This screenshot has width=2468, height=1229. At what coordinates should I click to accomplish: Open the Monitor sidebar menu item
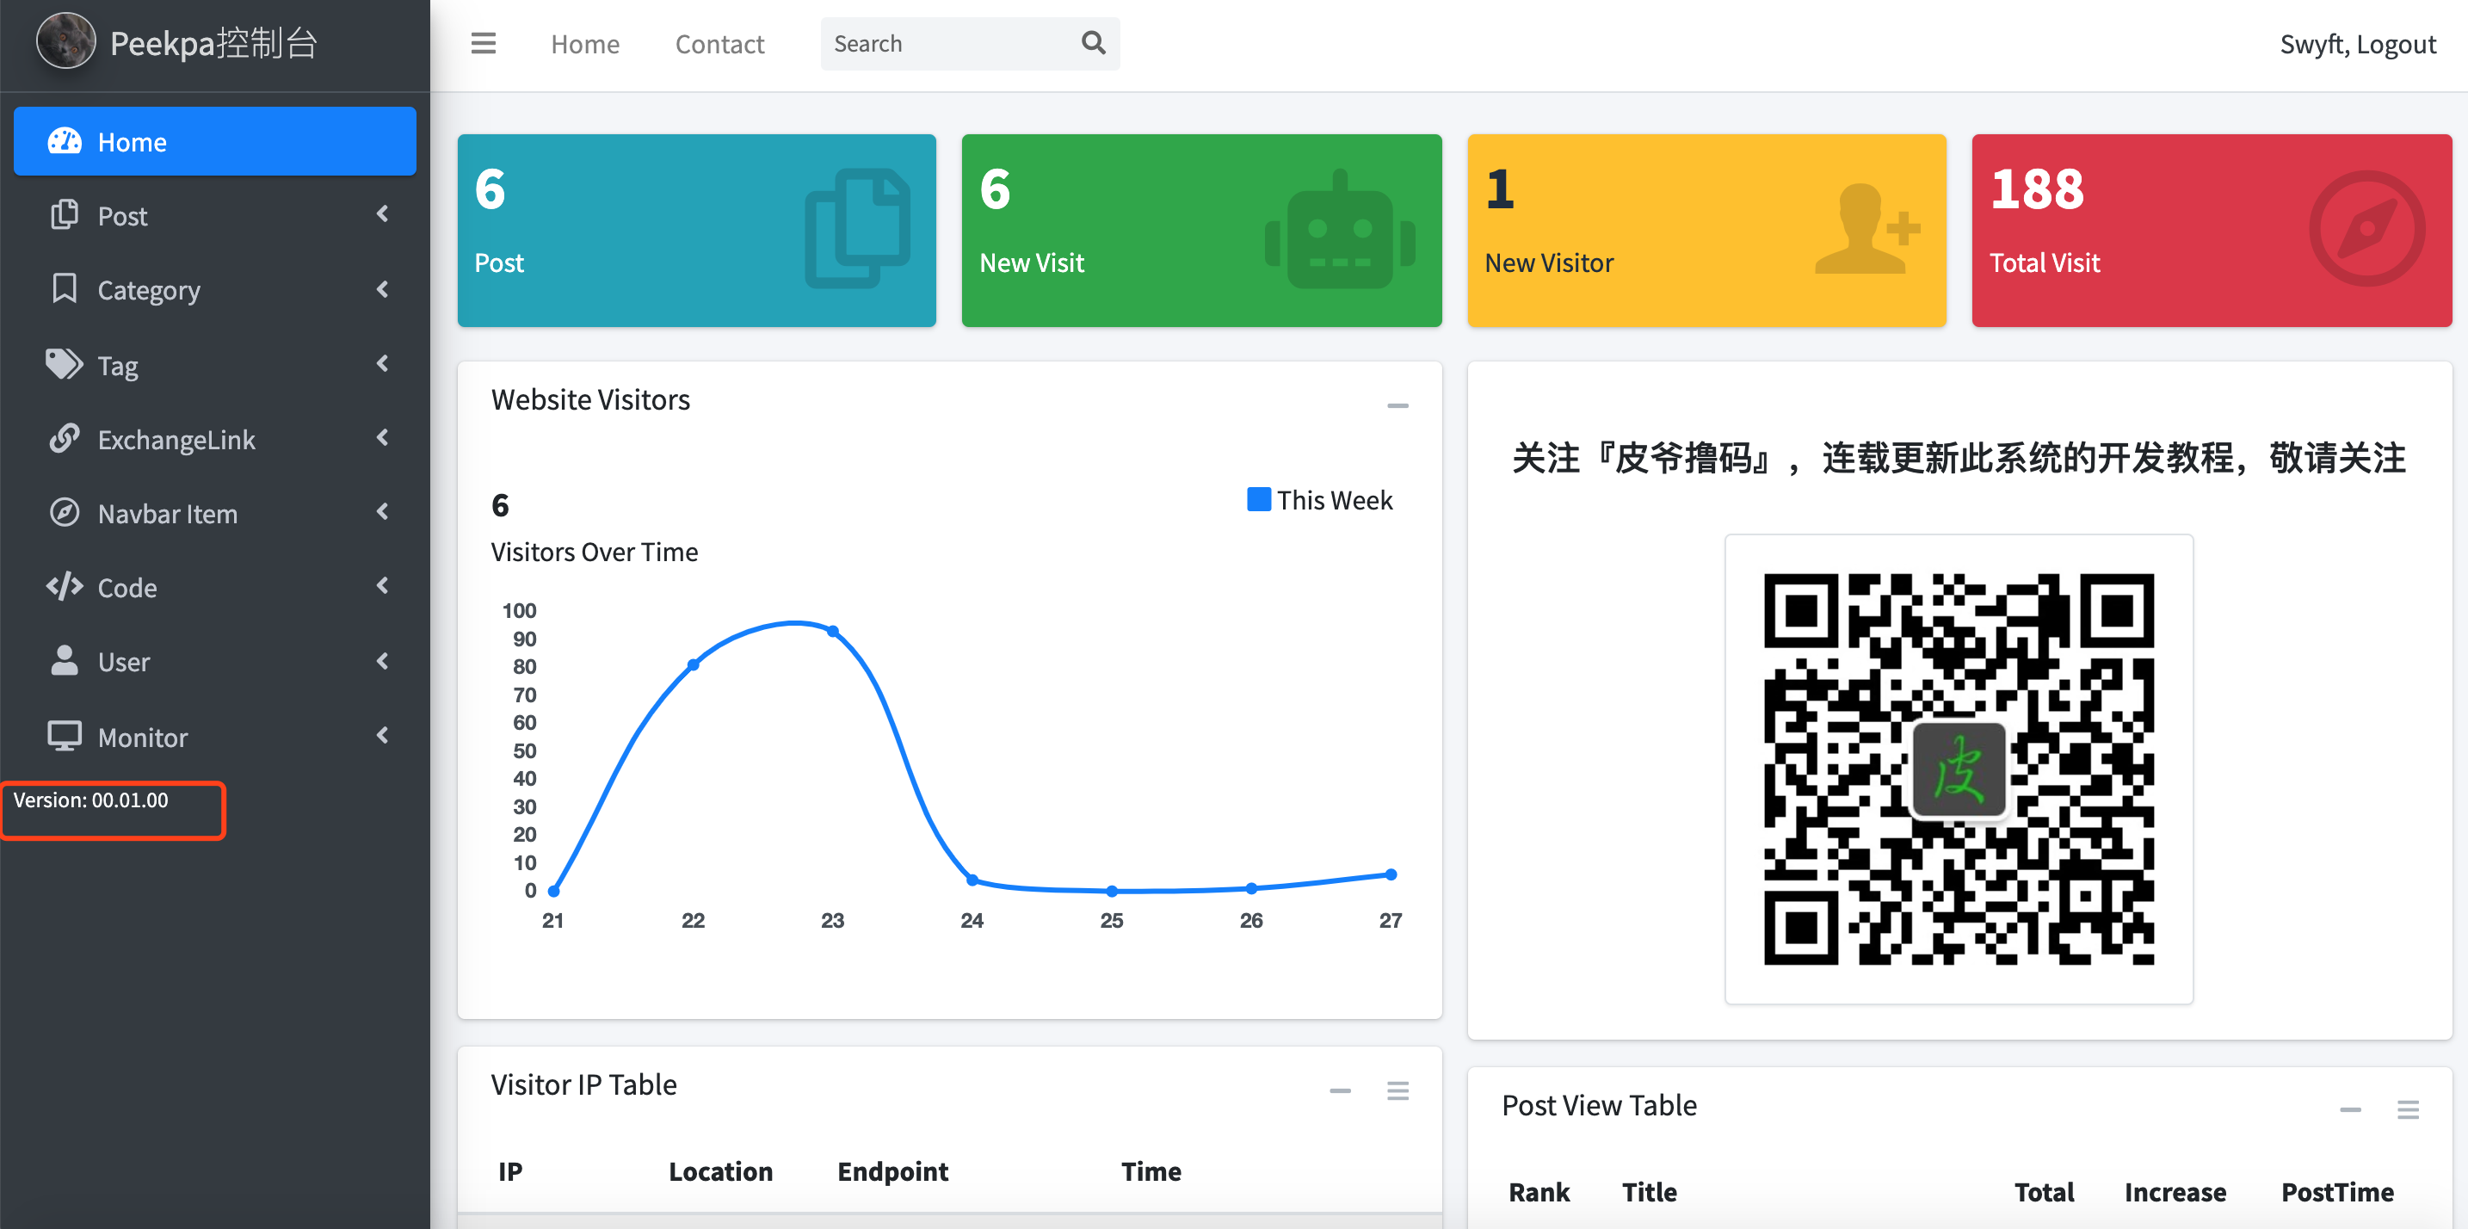[214, 737]
